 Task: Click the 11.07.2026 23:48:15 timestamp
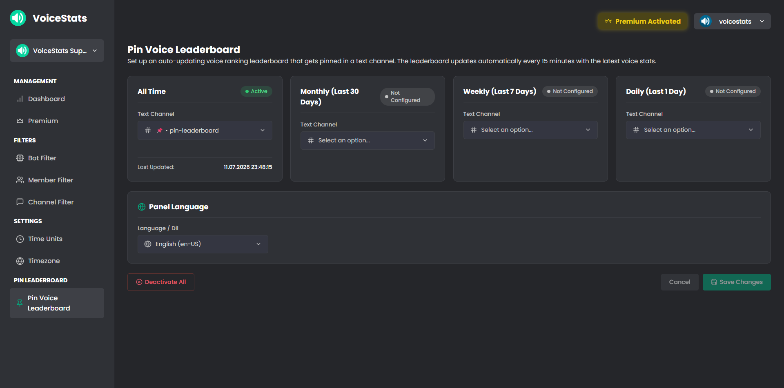pos(248,167)
